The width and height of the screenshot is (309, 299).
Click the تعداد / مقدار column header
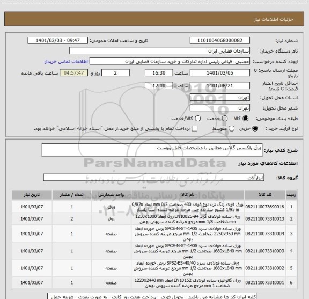72,195
